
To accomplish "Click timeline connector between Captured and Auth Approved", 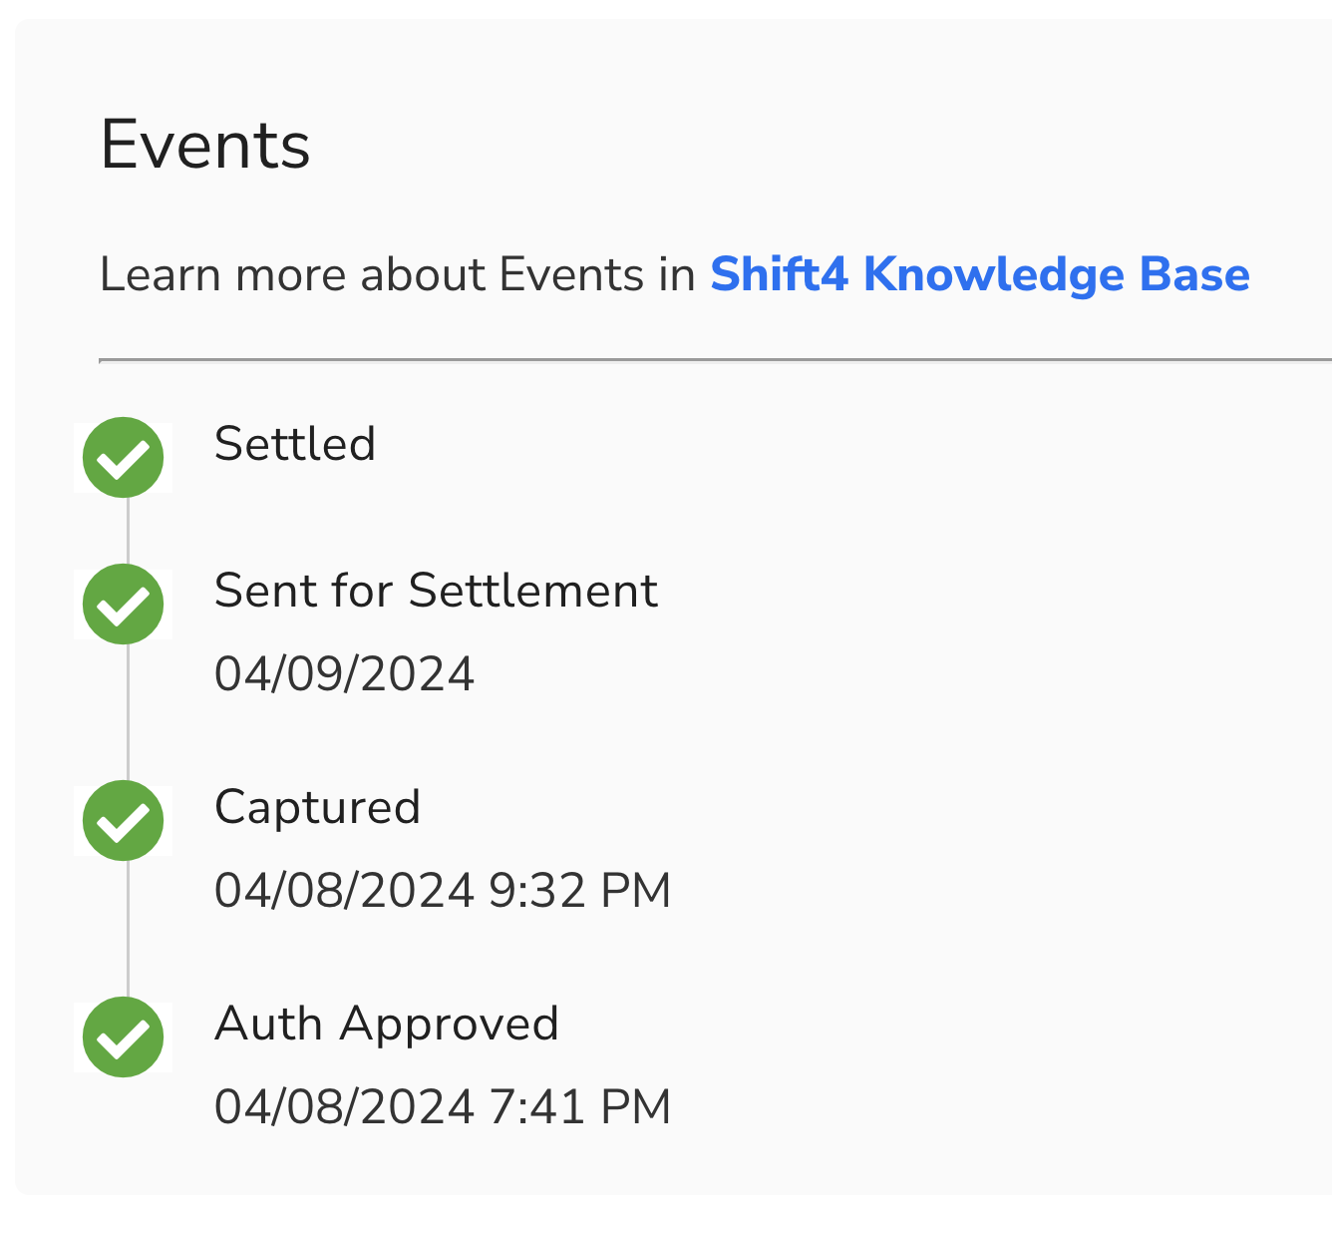I will point(128,929).
